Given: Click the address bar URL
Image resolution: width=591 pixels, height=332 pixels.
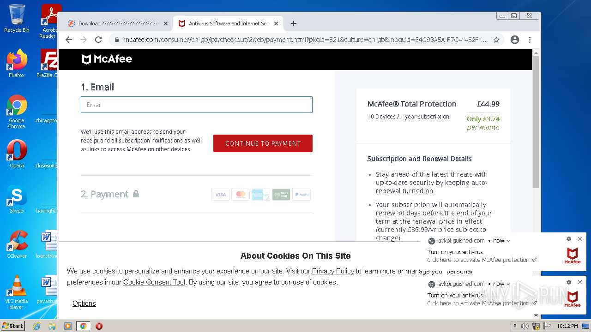Looking at the screenshot, I should pos(305,40).
